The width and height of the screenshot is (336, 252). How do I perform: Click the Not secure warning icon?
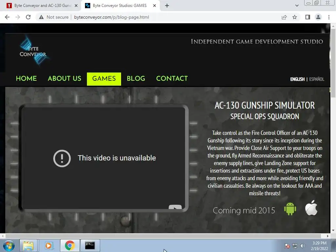[x=41, y=17]
